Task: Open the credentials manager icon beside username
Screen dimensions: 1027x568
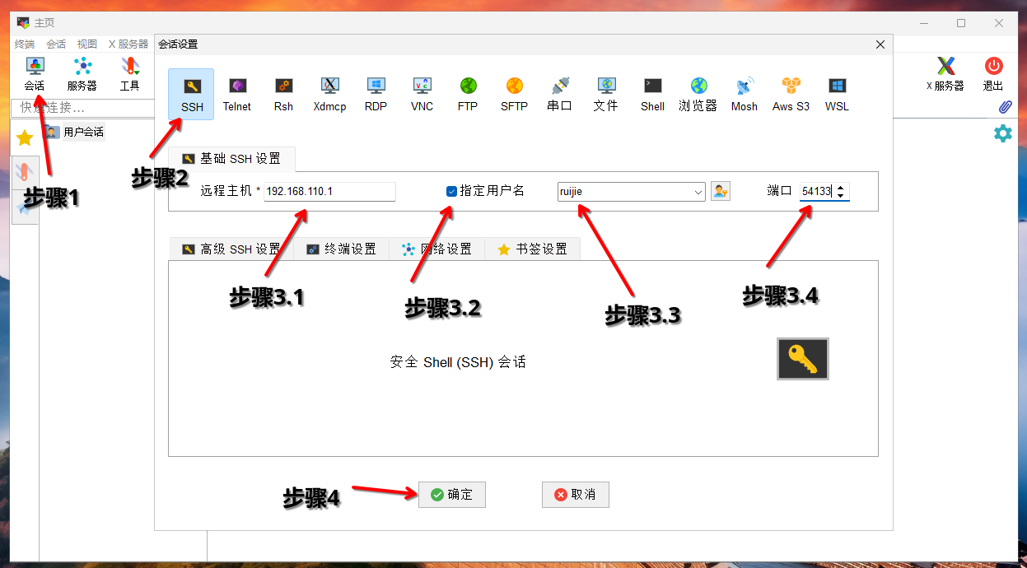Action: click(720, 190)
